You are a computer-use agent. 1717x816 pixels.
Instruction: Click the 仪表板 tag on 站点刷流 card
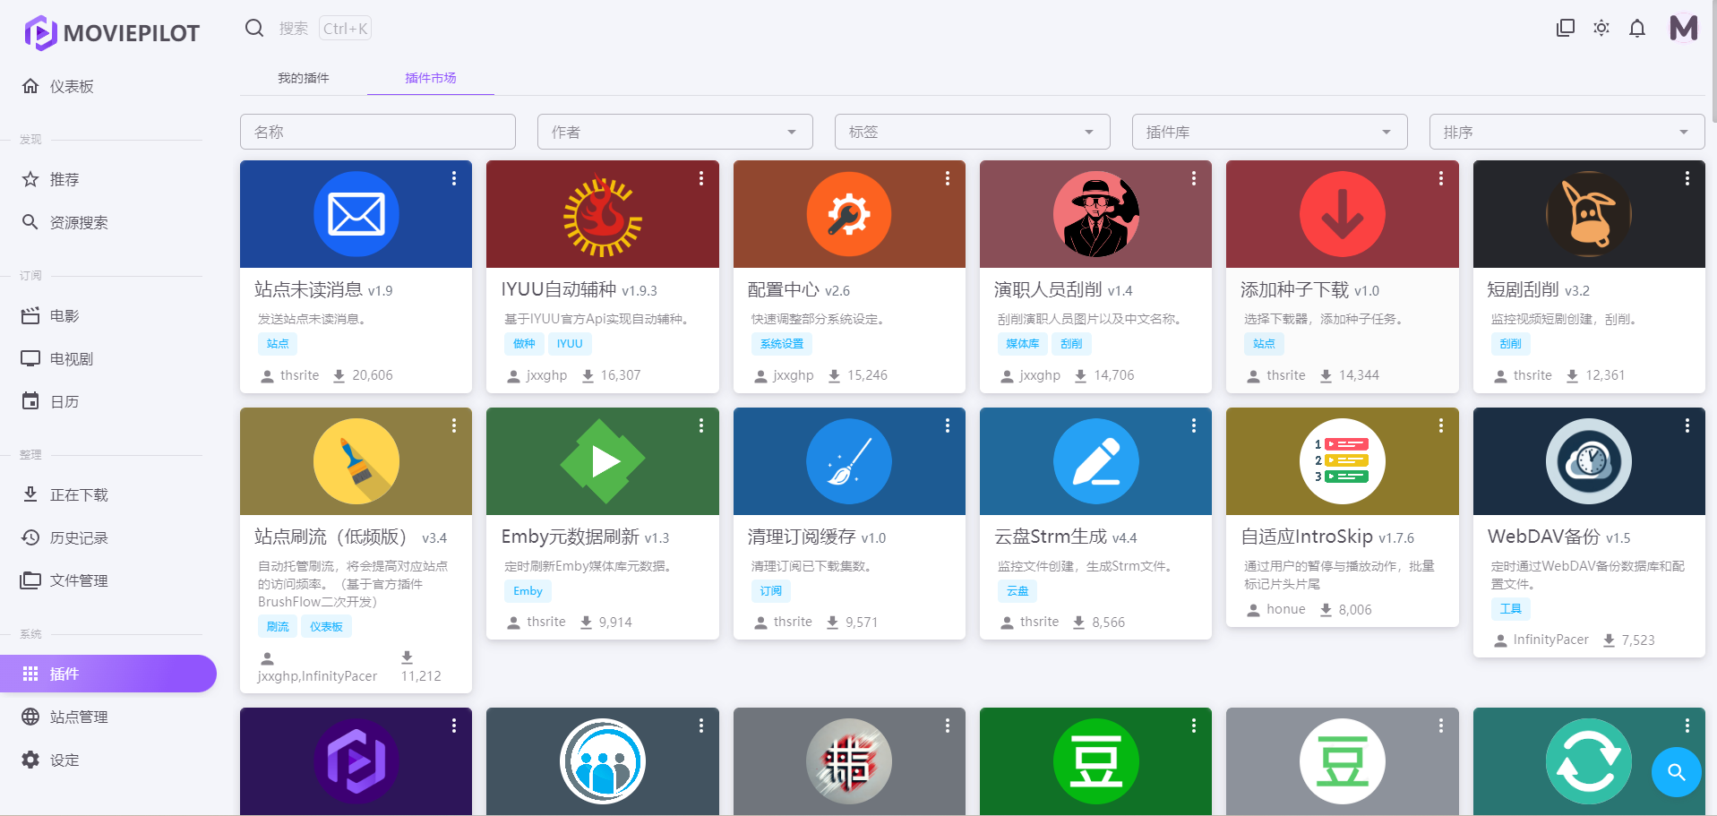point(326,626)
